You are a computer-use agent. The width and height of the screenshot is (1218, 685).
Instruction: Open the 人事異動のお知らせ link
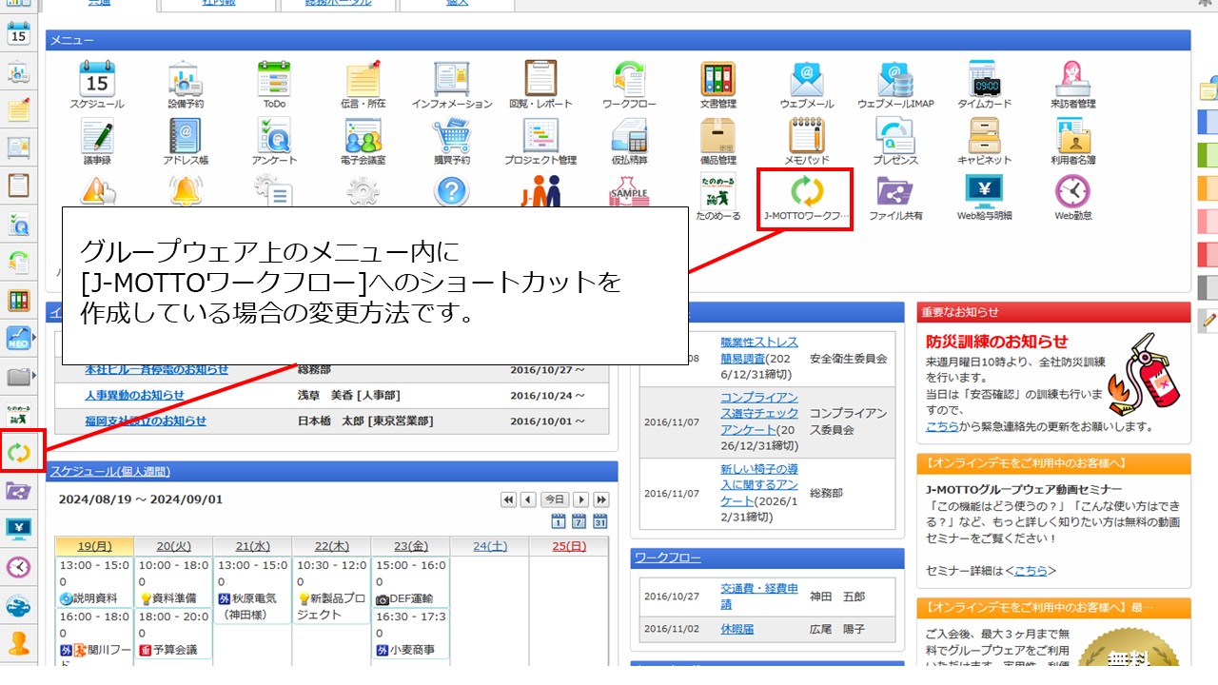[x=134, y=395]
